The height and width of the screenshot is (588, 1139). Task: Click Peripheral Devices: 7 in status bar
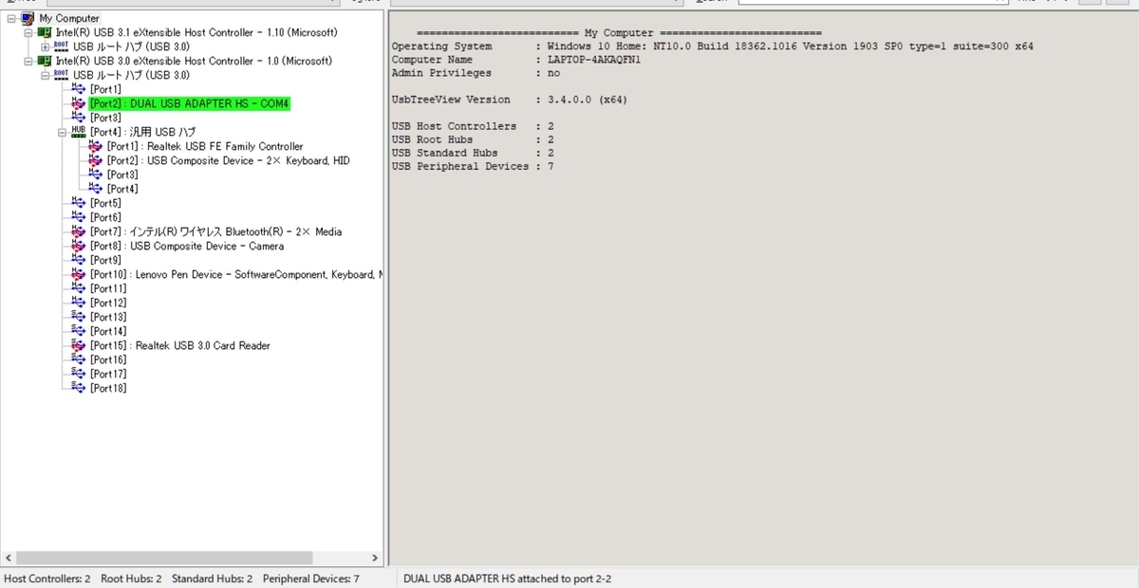pyautogui.click(x=311, y=579)
